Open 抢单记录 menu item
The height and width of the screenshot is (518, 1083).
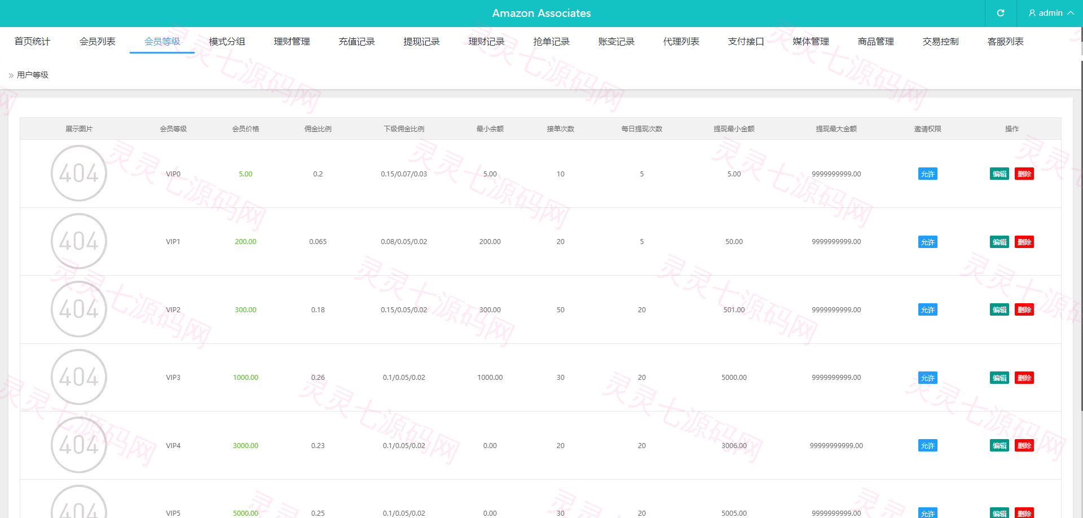tap(551, 41)
